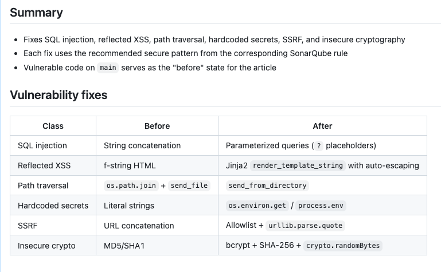Click the SSRF row label

click(28, 226)
